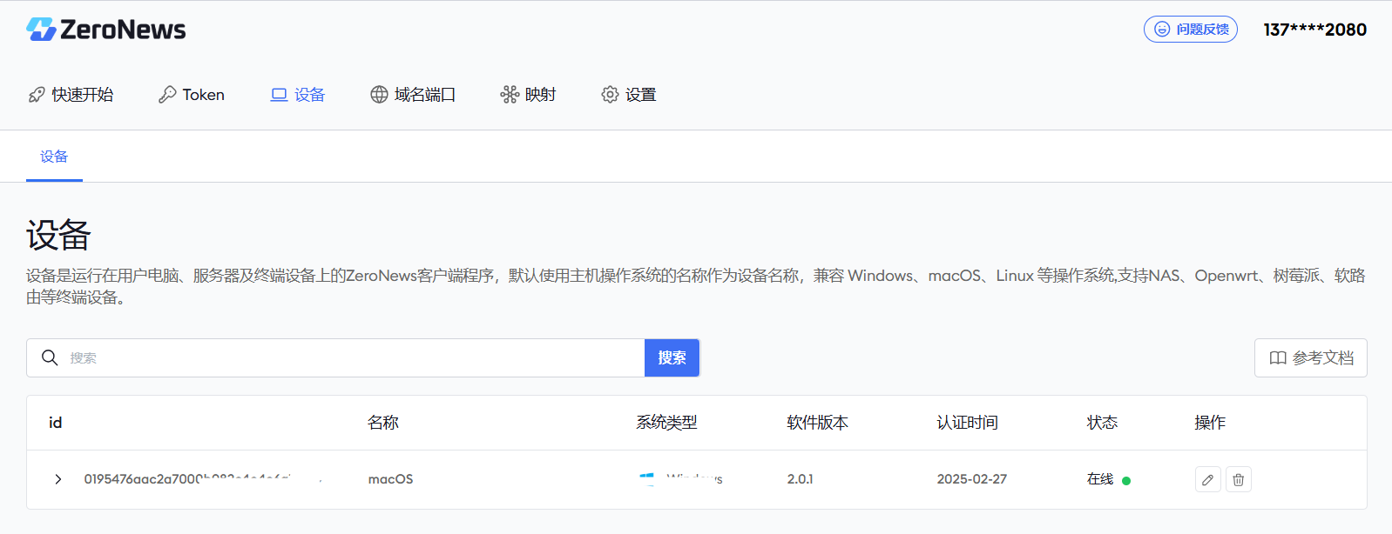This screenshot has height=534, width=1392.
Task: Edit the device using pencil icon
Action: [x=1208, y=479]
